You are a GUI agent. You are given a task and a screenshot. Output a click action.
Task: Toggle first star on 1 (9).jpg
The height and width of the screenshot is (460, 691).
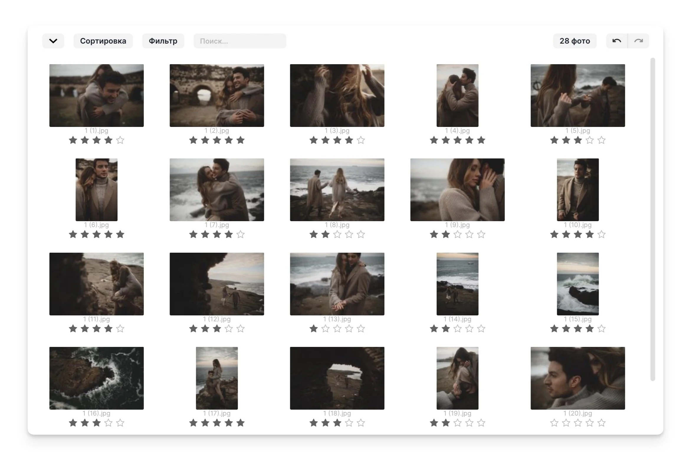pos(434,234)
